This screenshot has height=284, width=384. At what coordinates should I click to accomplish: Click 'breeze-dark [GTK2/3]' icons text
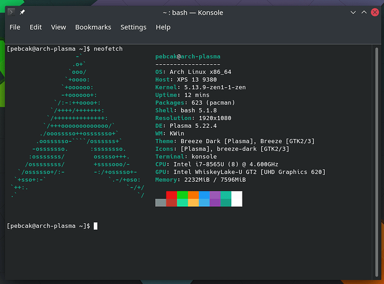tap(253, 149)
